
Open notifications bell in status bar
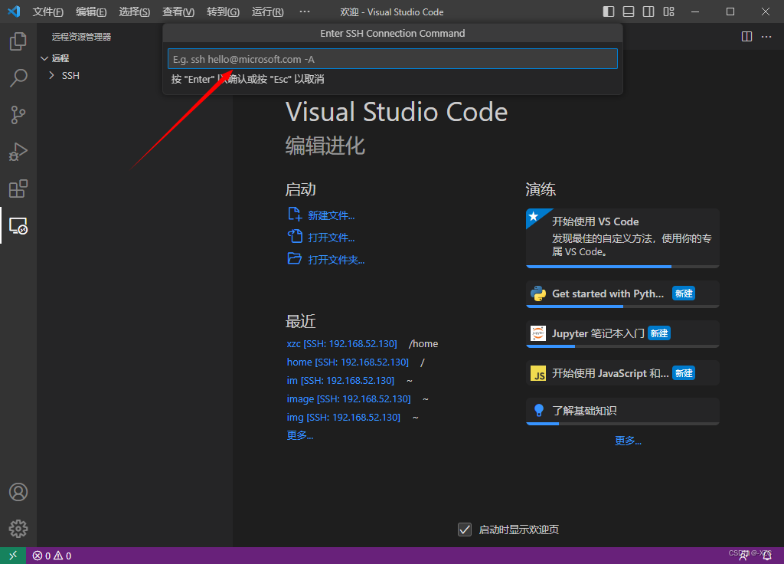(768, 555)
